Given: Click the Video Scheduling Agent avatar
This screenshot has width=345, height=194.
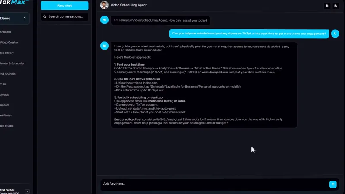Looking at the screenshot, I should 104,5.
